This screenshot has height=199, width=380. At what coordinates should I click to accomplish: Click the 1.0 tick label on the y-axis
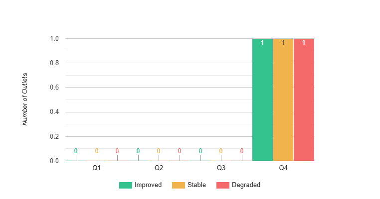[x=55, y=39]
